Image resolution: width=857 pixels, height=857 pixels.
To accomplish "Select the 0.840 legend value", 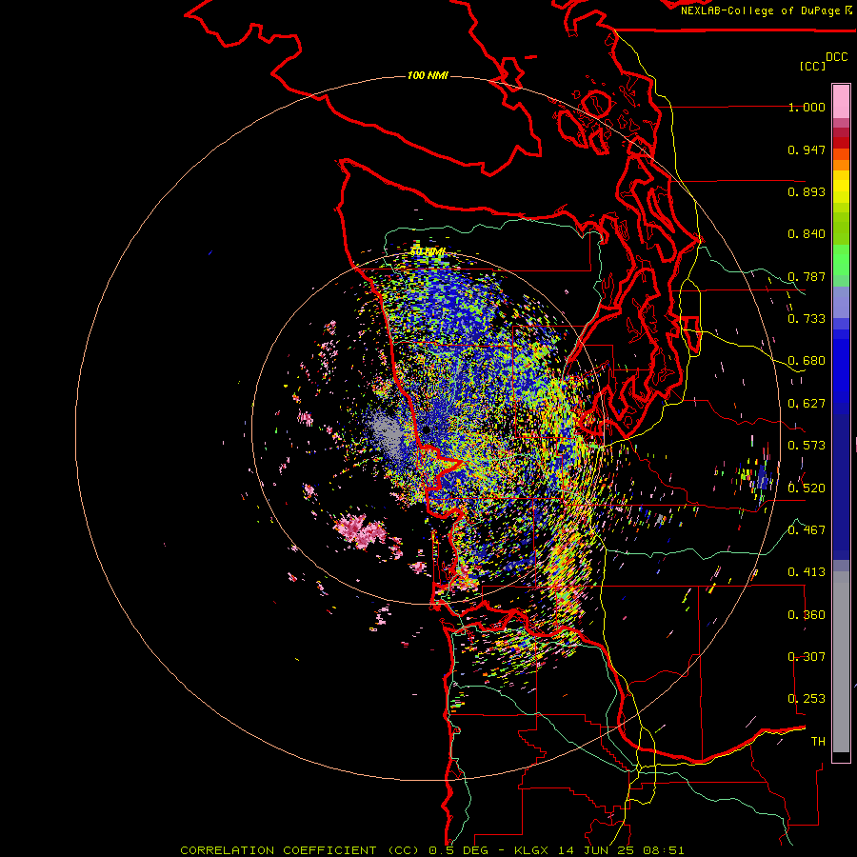I will click(807, 234).
